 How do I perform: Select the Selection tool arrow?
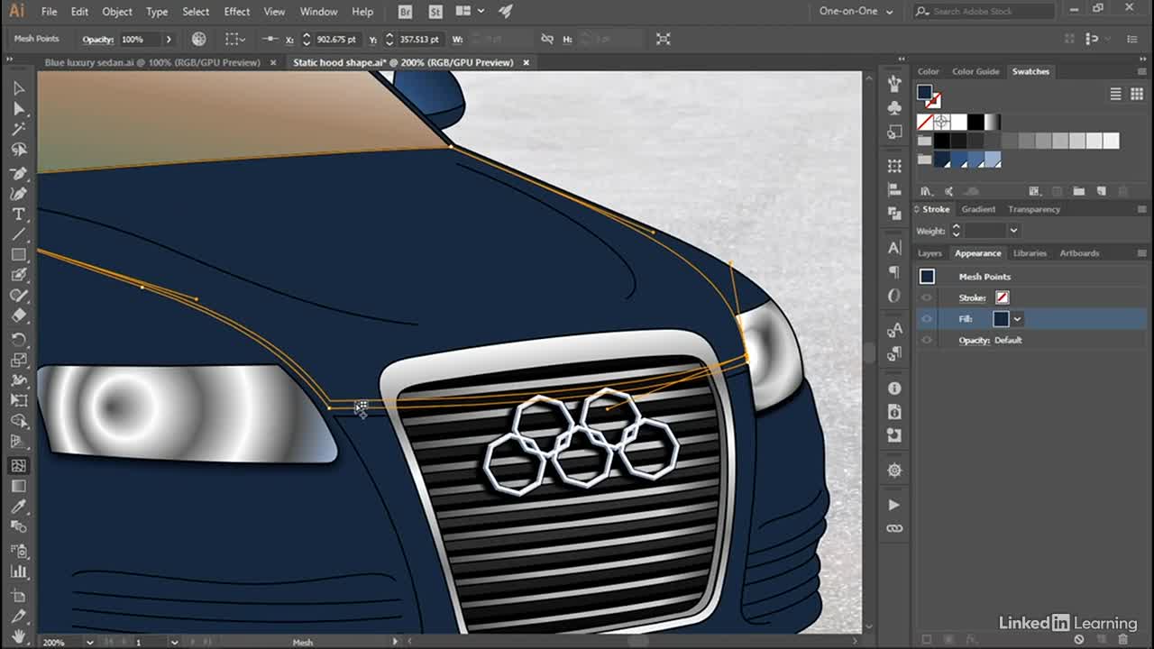(18, 88)
